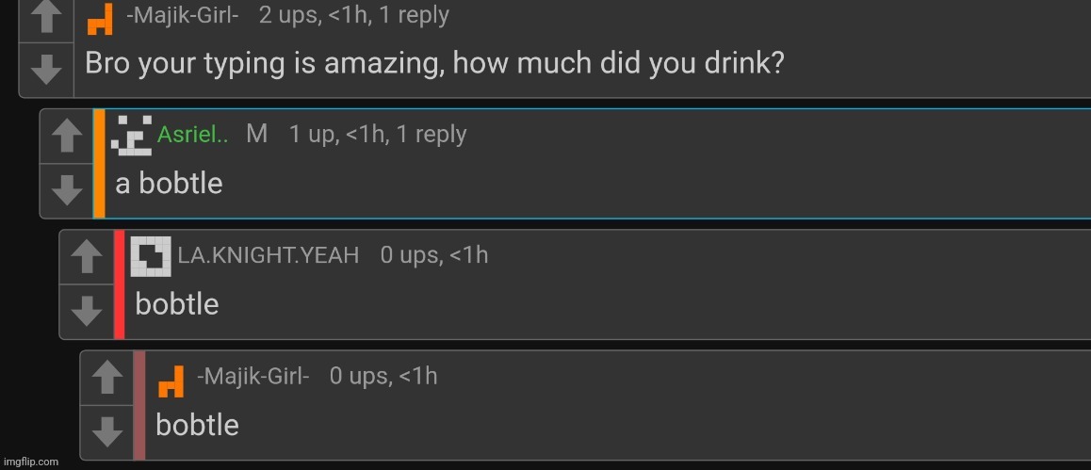The width and height of the screenshot is (1091, 470).
Task: Click the 'M' badge next to Asriel
Action: 256,134
